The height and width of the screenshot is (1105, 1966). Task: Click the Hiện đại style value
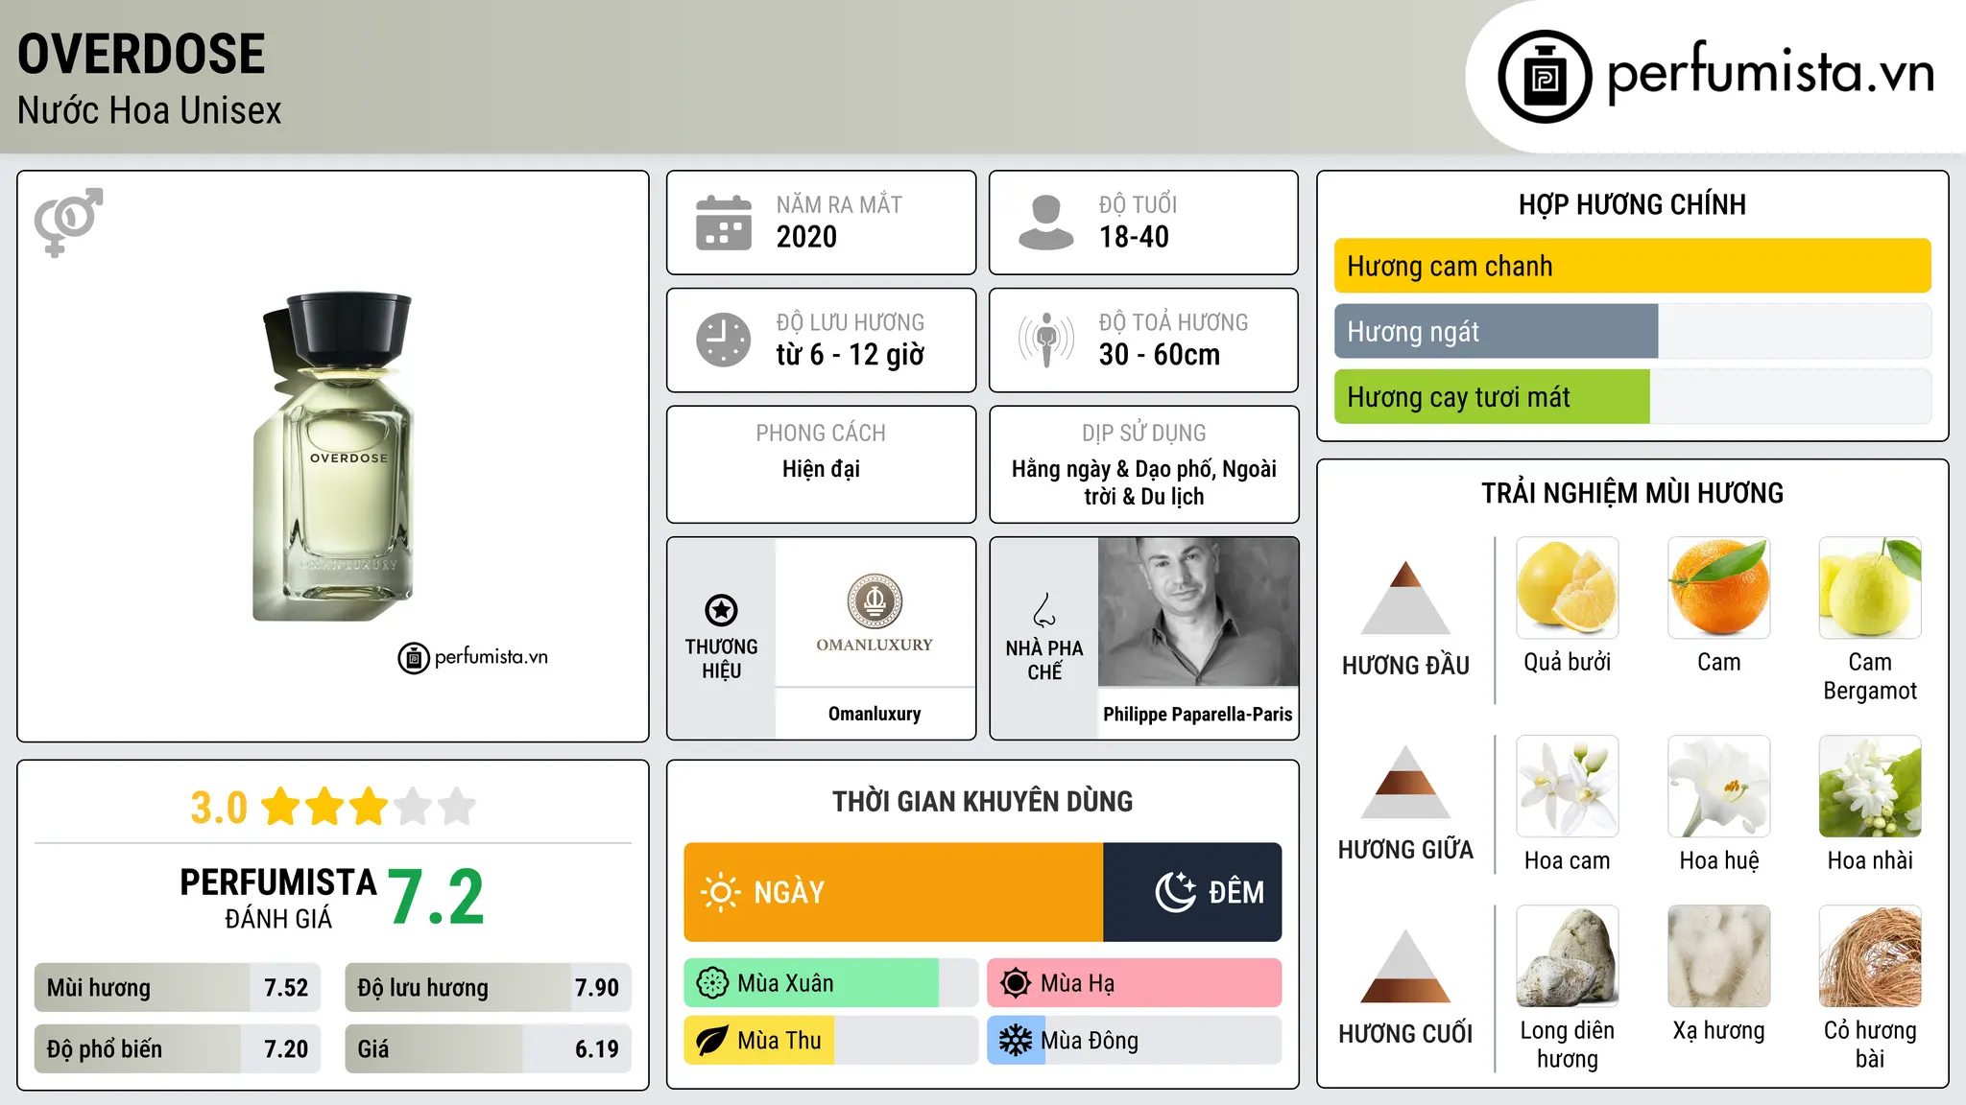pyautogui.click(x=821, y=469)
